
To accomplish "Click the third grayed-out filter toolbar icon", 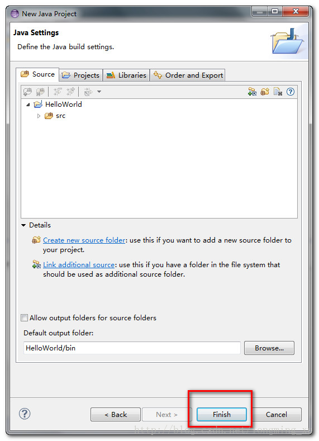I will (x=58, y=92).
